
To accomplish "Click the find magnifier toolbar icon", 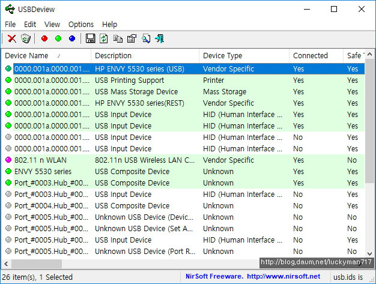I will pyautogui.click(x=146, y=38).
